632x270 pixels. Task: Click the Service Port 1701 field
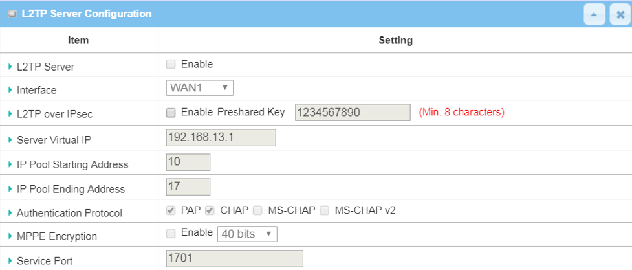pyautogui.click(x=234, y=258)
